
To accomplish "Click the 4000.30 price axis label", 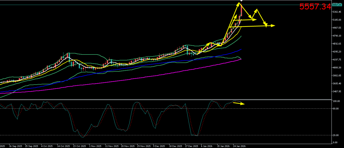I will pos(337,68).
